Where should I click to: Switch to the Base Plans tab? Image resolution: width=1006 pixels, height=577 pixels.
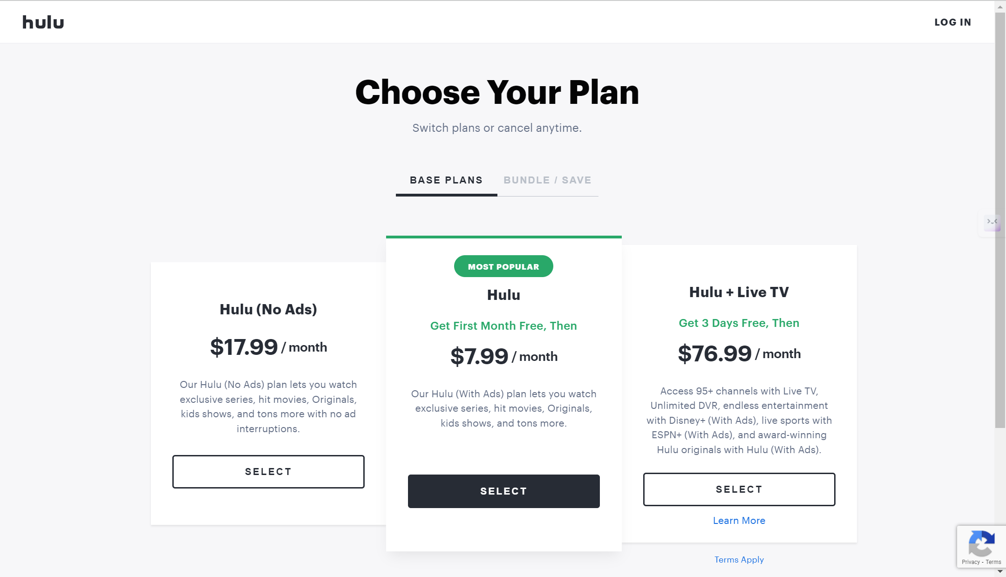coord(446,181)
